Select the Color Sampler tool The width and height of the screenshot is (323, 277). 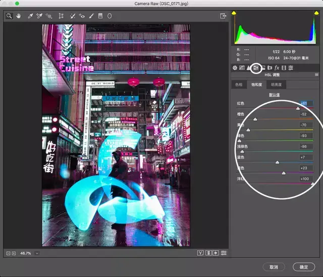tap(39, 16)
